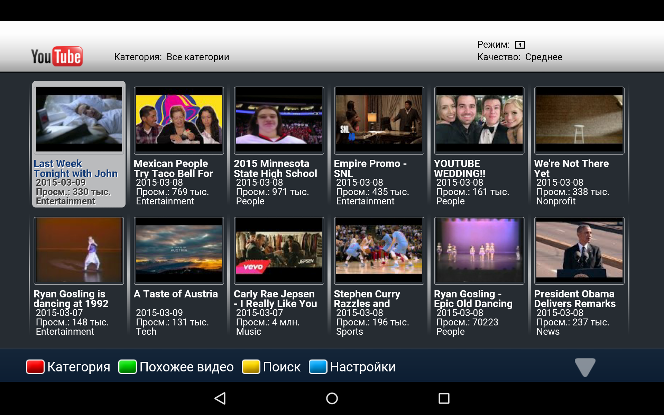Click the Режим label text

(x=494, y=45)
